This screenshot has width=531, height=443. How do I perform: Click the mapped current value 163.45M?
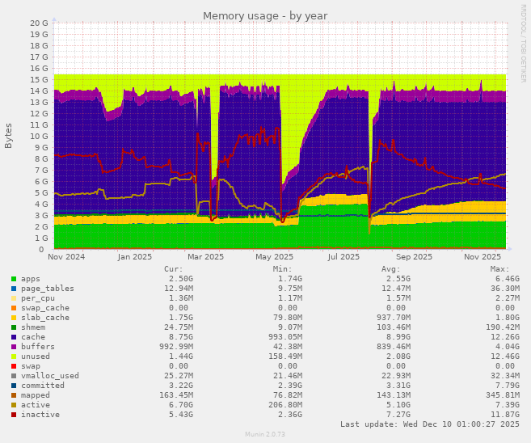[x=176, y=395]
